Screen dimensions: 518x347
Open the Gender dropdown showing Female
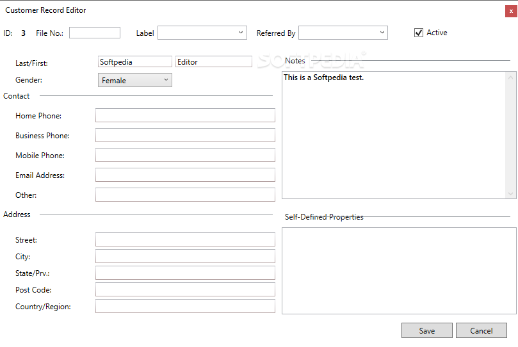coord(135,81)
